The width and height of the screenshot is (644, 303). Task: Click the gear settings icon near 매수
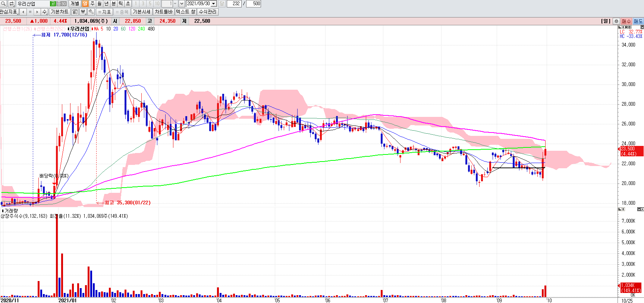tap(617, 21)
